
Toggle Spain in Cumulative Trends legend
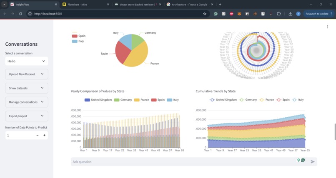(283, 100)
